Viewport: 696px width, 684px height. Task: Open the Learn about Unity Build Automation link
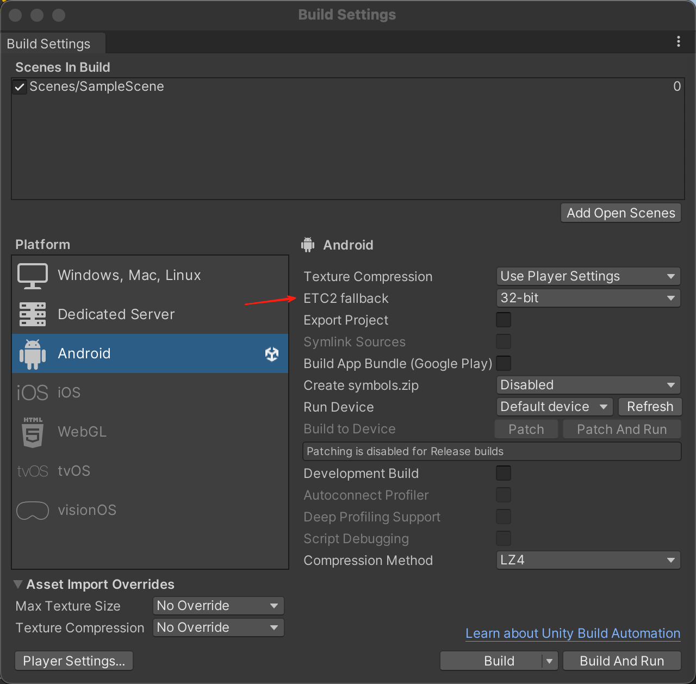pyautogui.click(x=573, y=633)
